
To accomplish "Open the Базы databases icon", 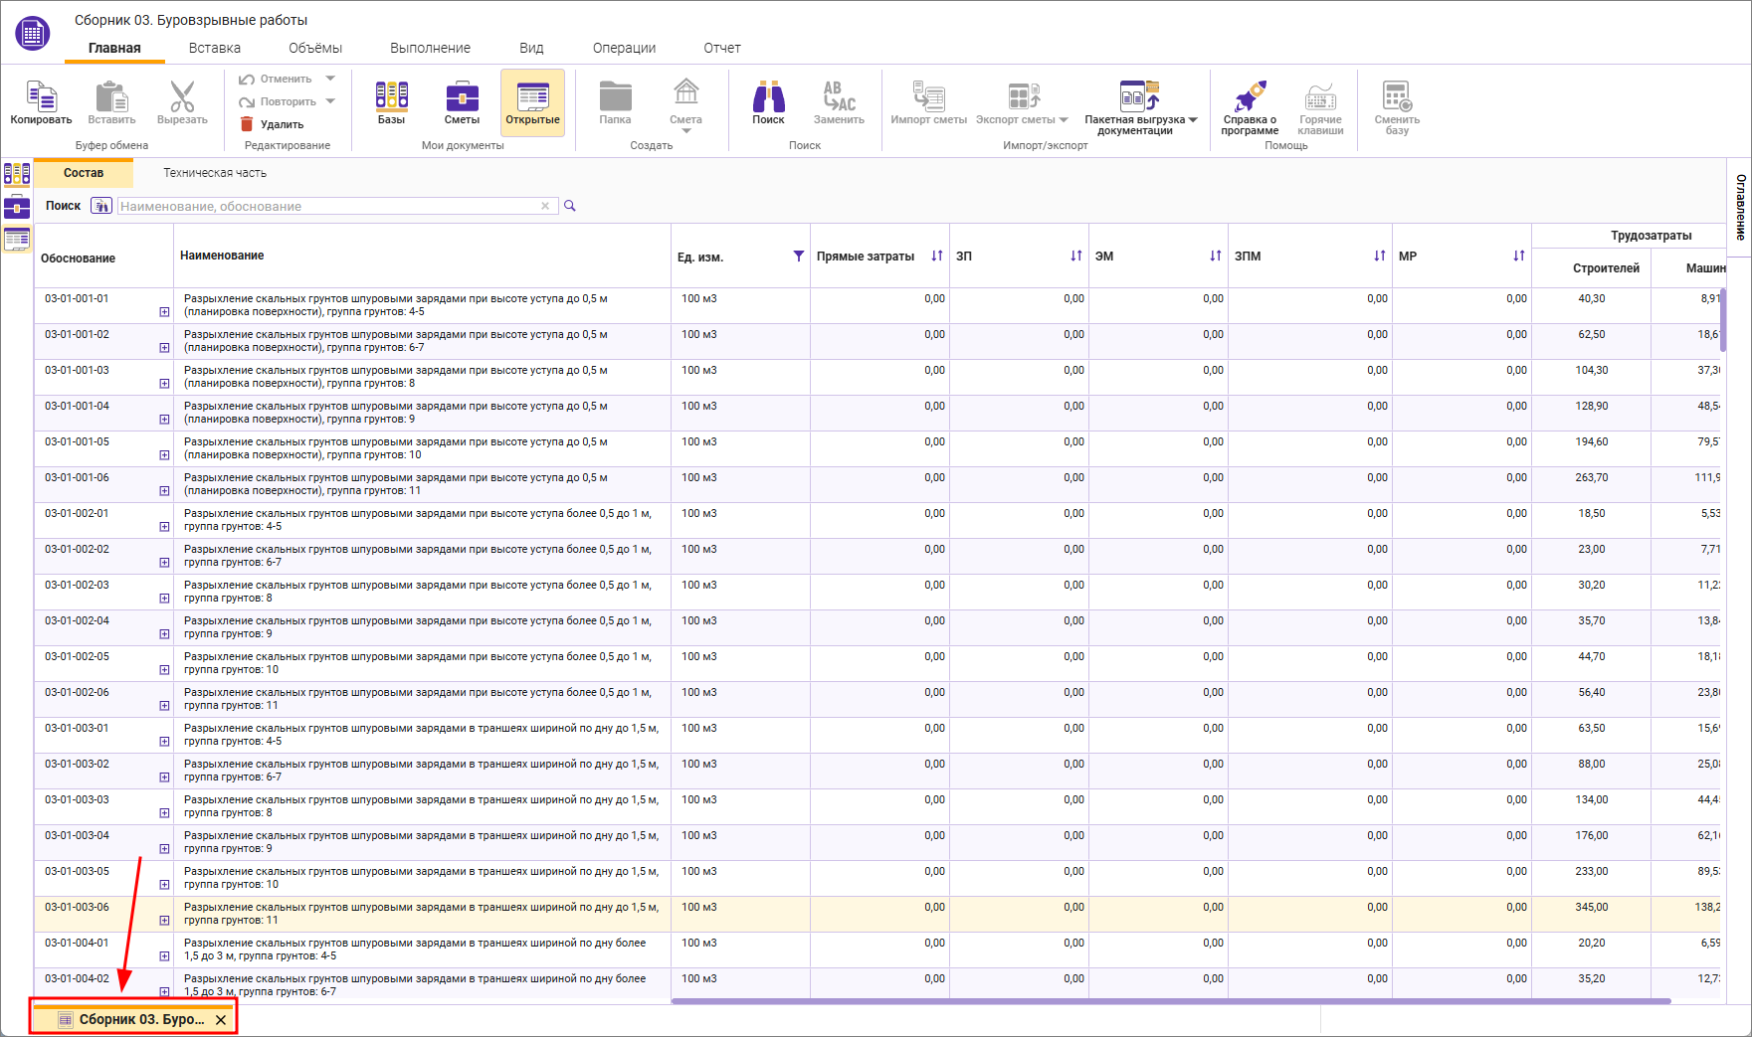I will (x=391, y=97).
